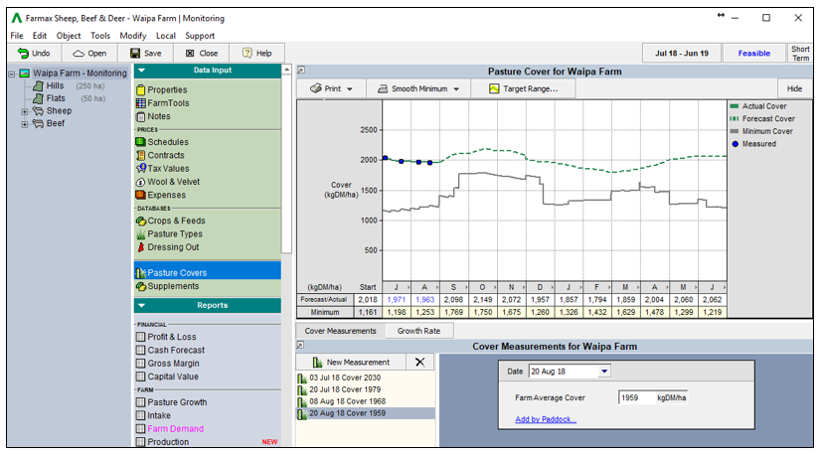Click the Undo arrow icon
The width and height of the screenshot is (821, 454).
click(23, 53)
